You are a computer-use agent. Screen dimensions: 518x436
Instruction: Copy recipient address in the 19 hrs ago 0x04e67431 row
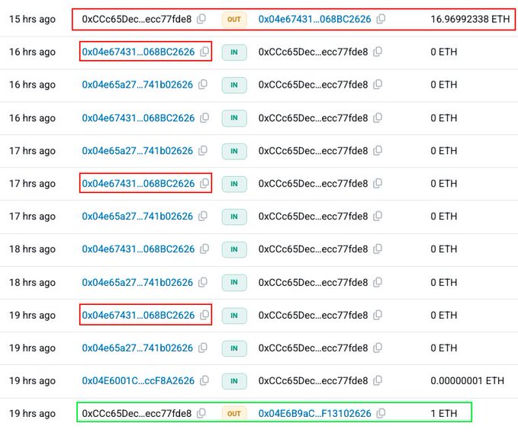pos(378,315)
